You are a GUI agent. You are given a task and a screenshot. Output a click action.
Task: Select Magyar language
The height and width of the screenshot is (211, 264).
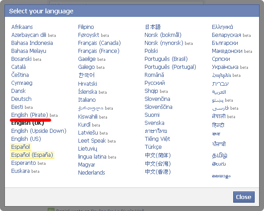click(87, 165)
